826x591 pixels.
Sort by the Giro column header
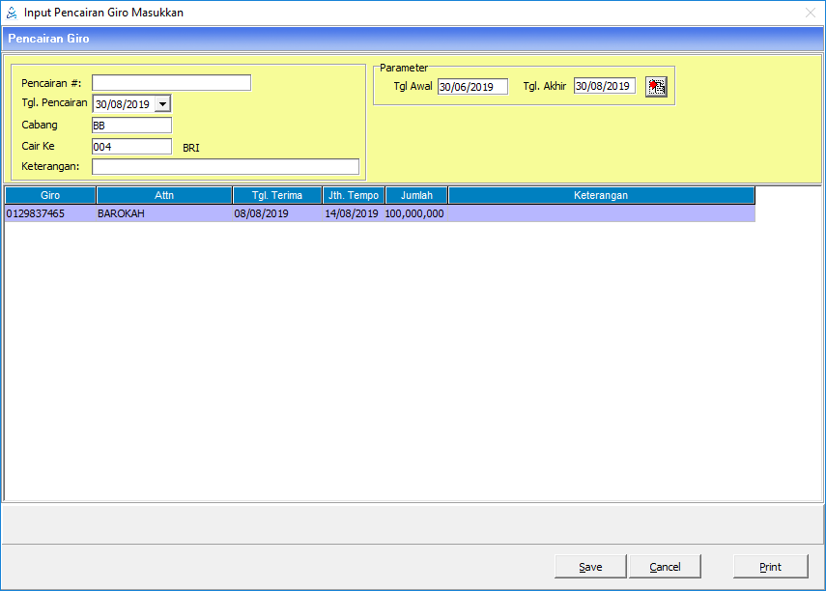pos(50,195)
